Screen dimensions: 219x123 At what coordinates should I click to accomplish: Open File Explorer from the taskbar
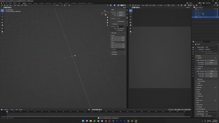click(x=91, y=121)
